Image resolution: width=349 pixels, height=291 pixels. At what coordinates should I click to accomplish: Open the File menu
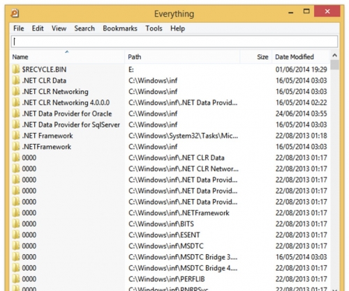(19, 29)
